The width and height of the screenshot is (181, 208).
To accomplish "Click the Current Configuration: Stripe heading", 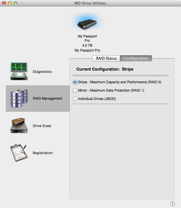I will (x=105, y=69).
